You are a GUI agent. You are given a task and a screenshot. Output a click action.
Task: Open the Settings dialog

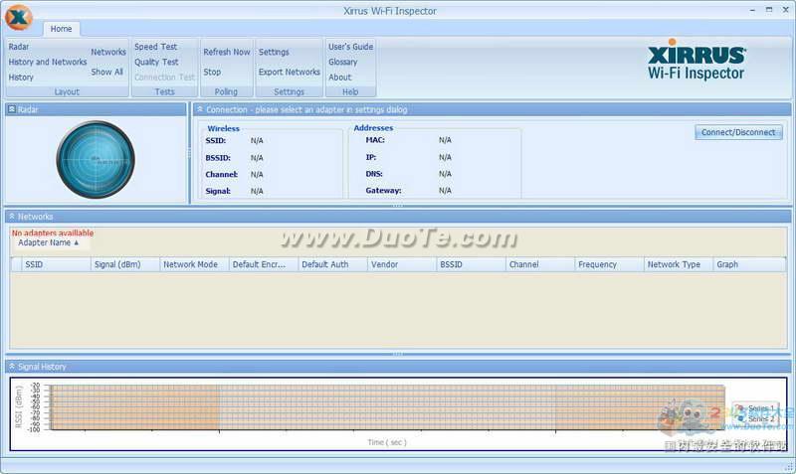click(x=274, y=52)
